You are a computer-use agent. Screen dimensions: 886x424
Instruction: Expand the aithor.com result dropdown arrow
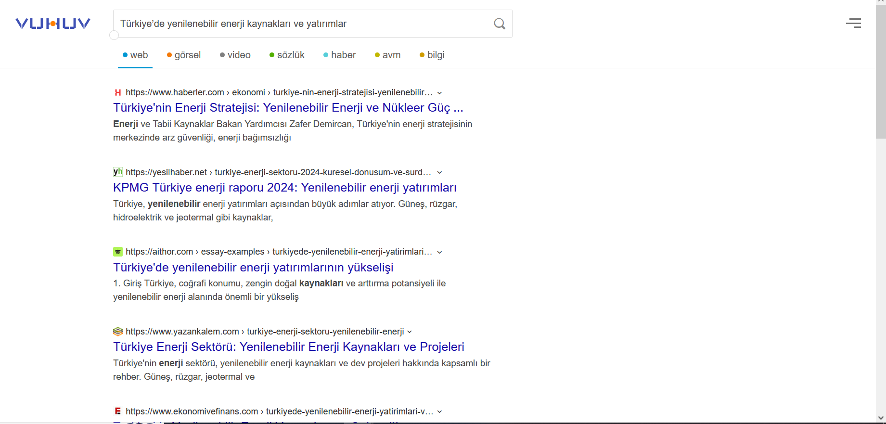coord(439,252)
